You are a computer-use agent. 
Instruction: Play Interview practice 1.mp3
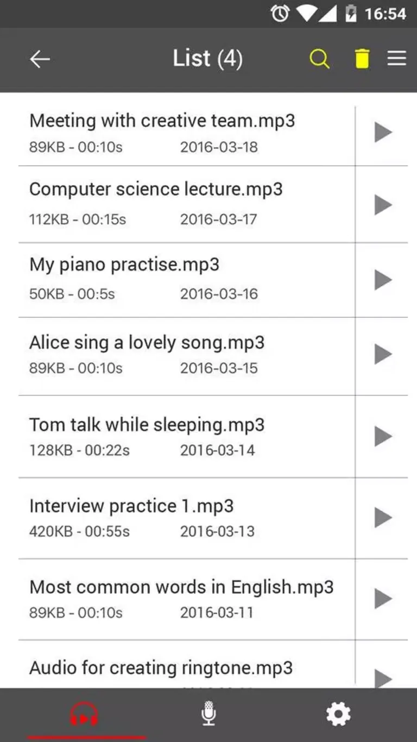(x=383, y=518)
